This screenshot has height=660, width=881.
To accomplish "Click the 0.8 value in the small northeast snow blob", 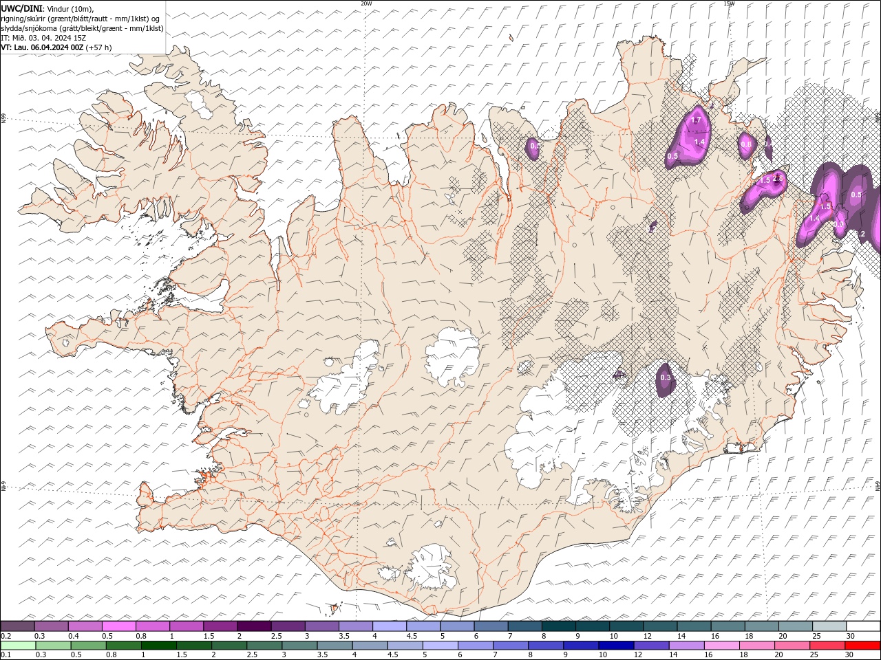I will (745, 144).
